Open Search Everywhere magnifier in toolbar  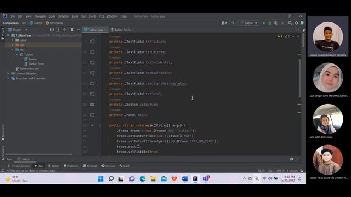pyautogui.click(x=290, y=23)
